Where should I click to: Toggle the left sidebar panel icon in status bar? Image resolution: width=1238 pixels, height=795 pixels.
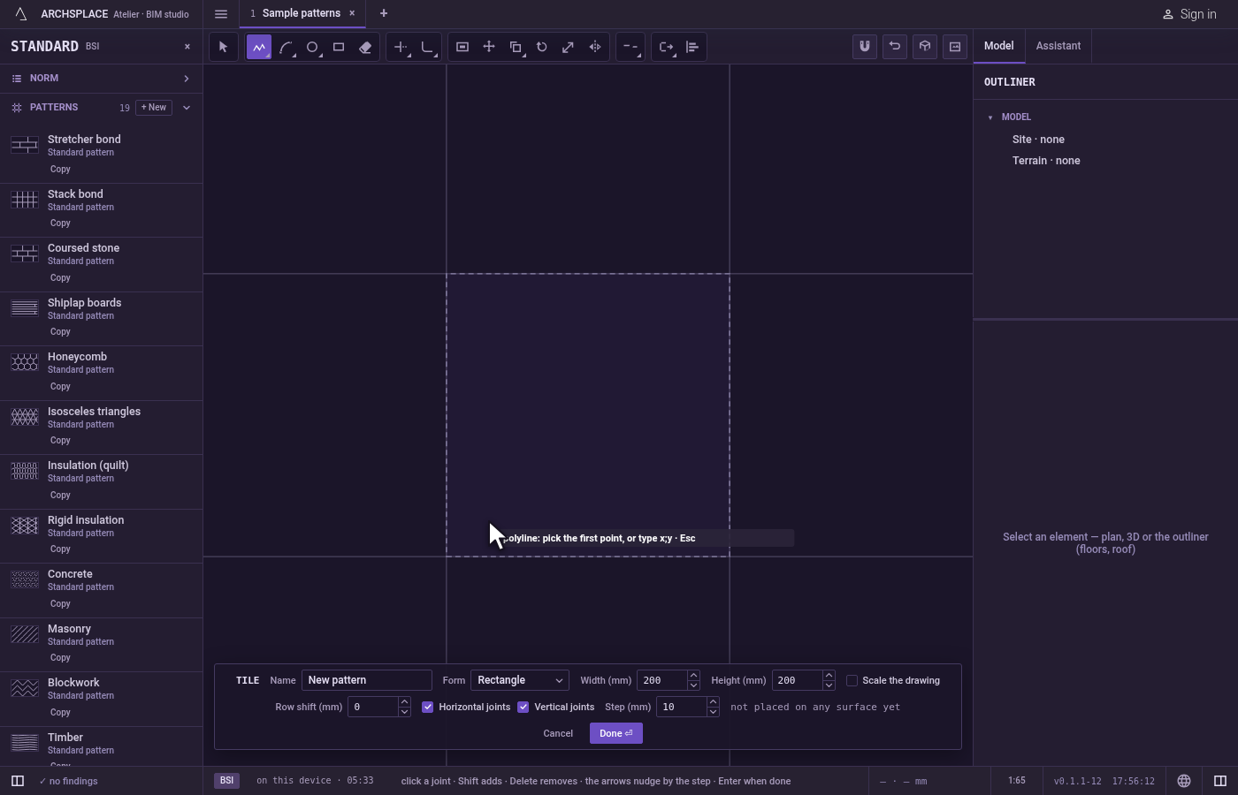coord(17,781)
